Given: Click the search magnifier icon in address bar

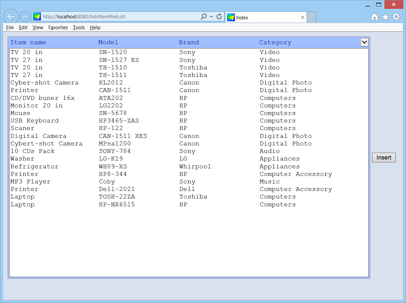Looking at the screenshot, I should 203,16.
